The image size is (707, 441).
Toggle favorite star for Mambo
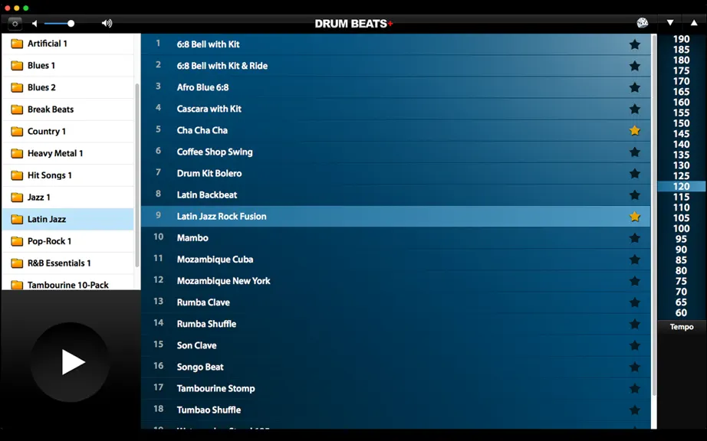(634, 238)
